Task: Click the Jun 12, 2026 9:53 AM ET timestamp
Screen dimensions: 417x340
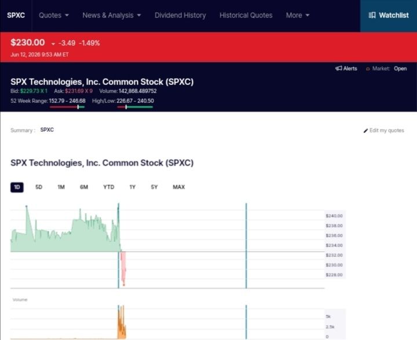Action: (39, 55)
